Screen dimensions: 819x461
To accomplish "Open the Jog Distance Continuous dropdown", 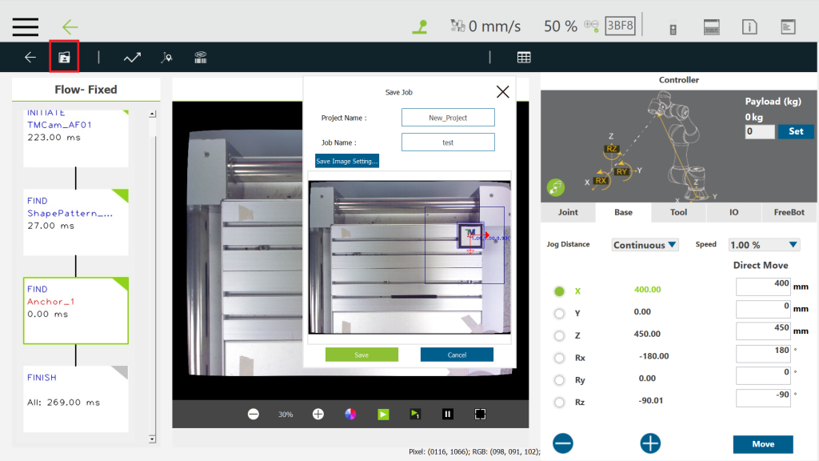I will pos(645,245).
